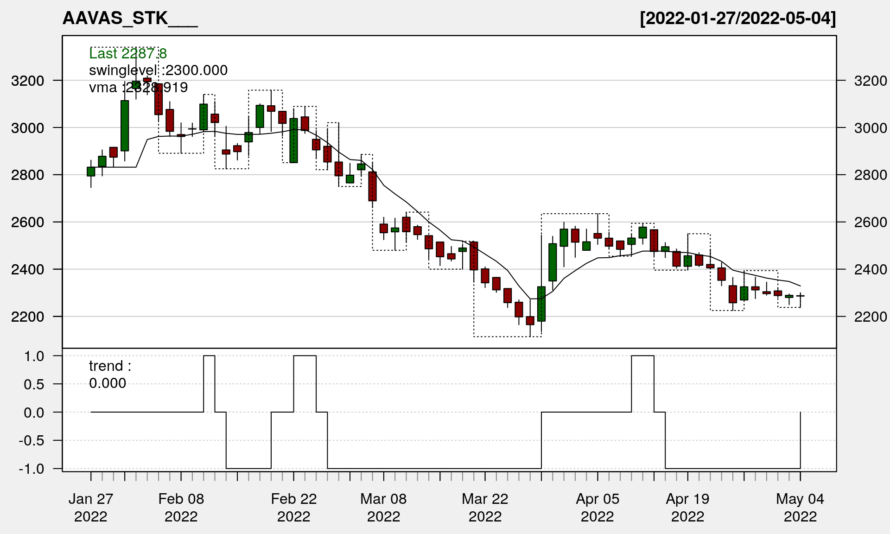
Task: Click the date range label in header
Action: click(x=737, y=19)
